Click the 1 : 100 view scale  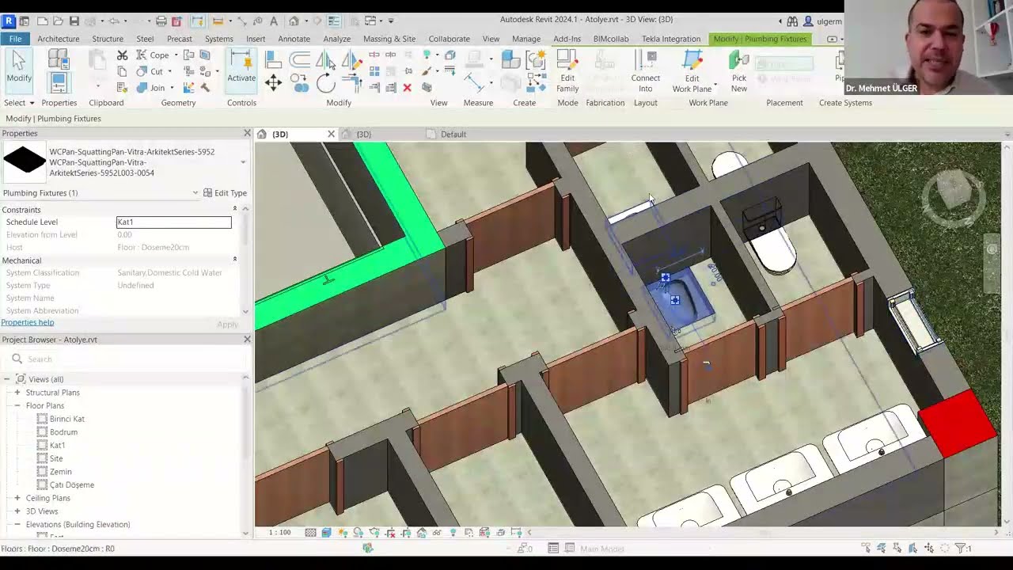pyautogui.click(x=280, y=532)
